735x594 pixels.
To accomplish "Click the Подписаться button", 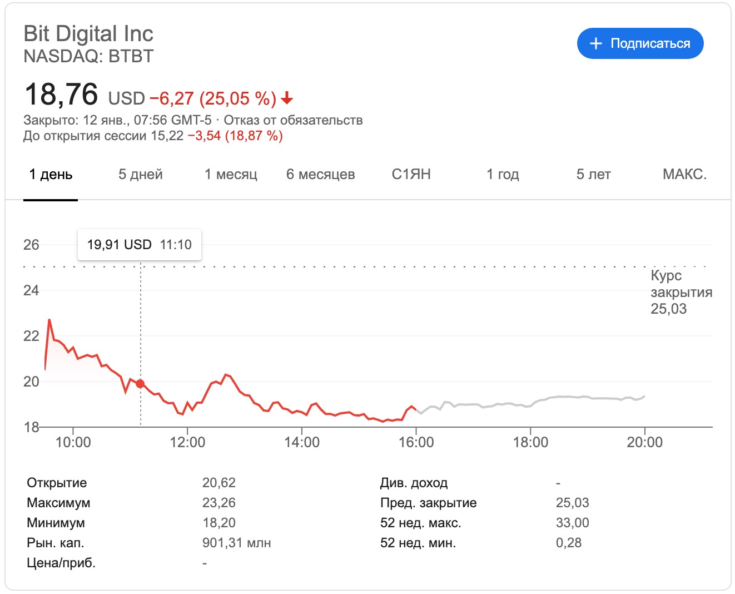I will click(x=639, y=43).
